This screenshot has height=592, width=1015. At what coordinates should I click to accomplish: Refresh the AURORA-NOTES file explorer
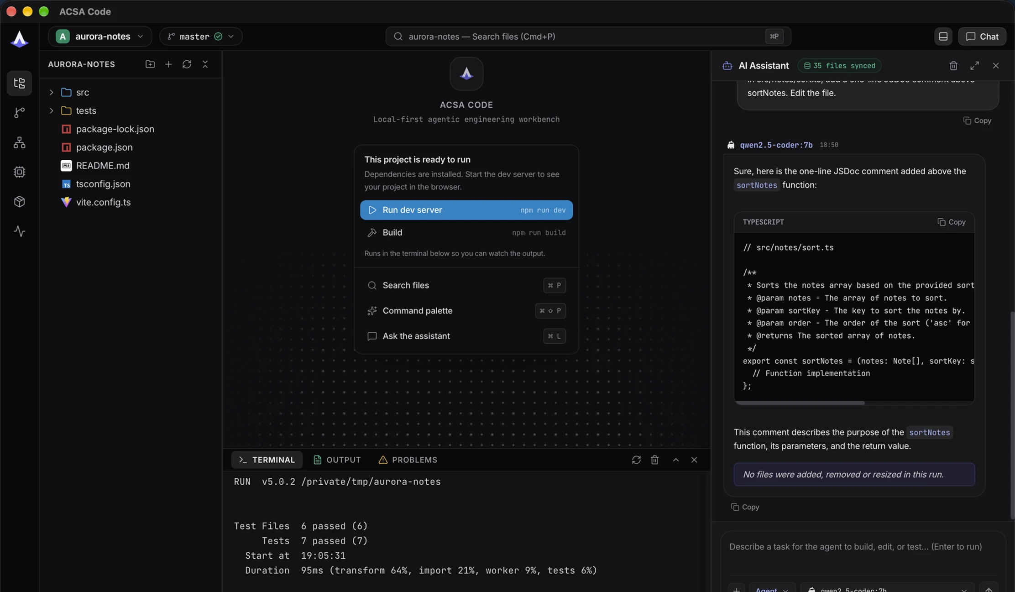coord(187,64)
